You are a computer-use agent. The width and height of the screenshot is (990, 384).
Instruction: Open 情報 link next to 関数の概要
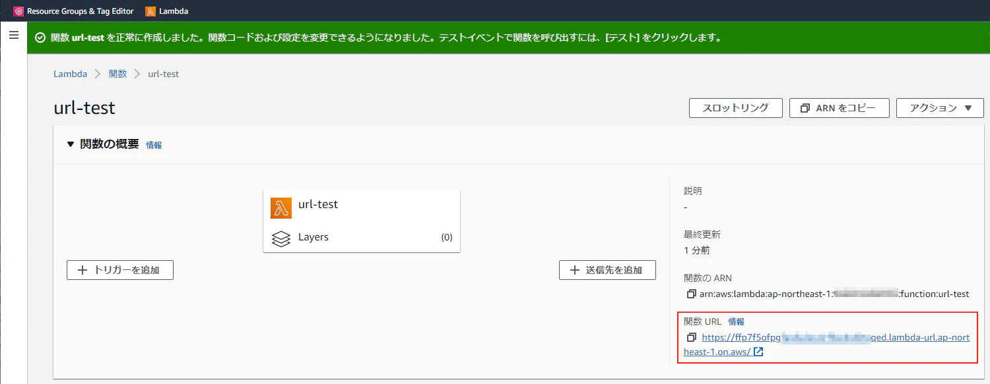154,145
